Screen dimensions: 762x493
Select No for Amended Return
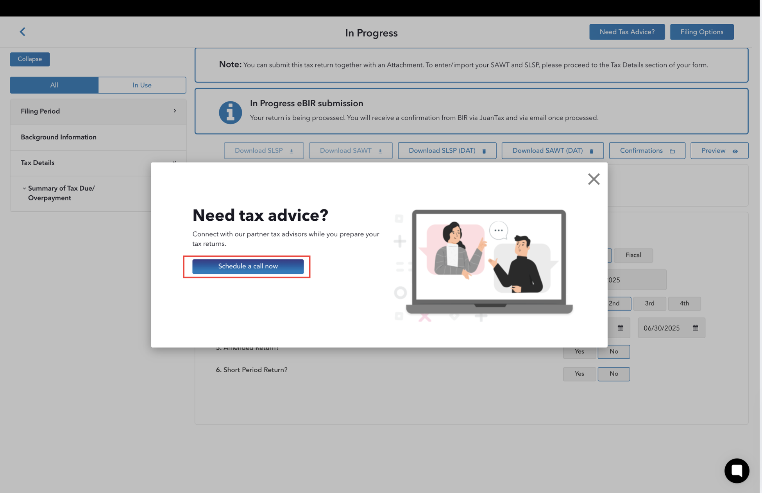pyautogui.click(x=614, y=352)
